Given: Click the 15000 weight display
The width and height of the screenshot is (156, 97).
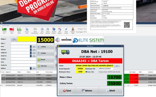Looking at the screenshot, I should (x=45, y=40).
